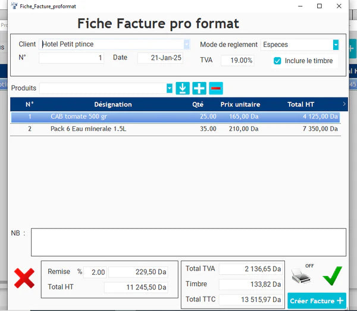Click the Total TVA field 2 136,65 Da
The width and height of the screenshot is (357, 311).
click(x=251, y=269)
